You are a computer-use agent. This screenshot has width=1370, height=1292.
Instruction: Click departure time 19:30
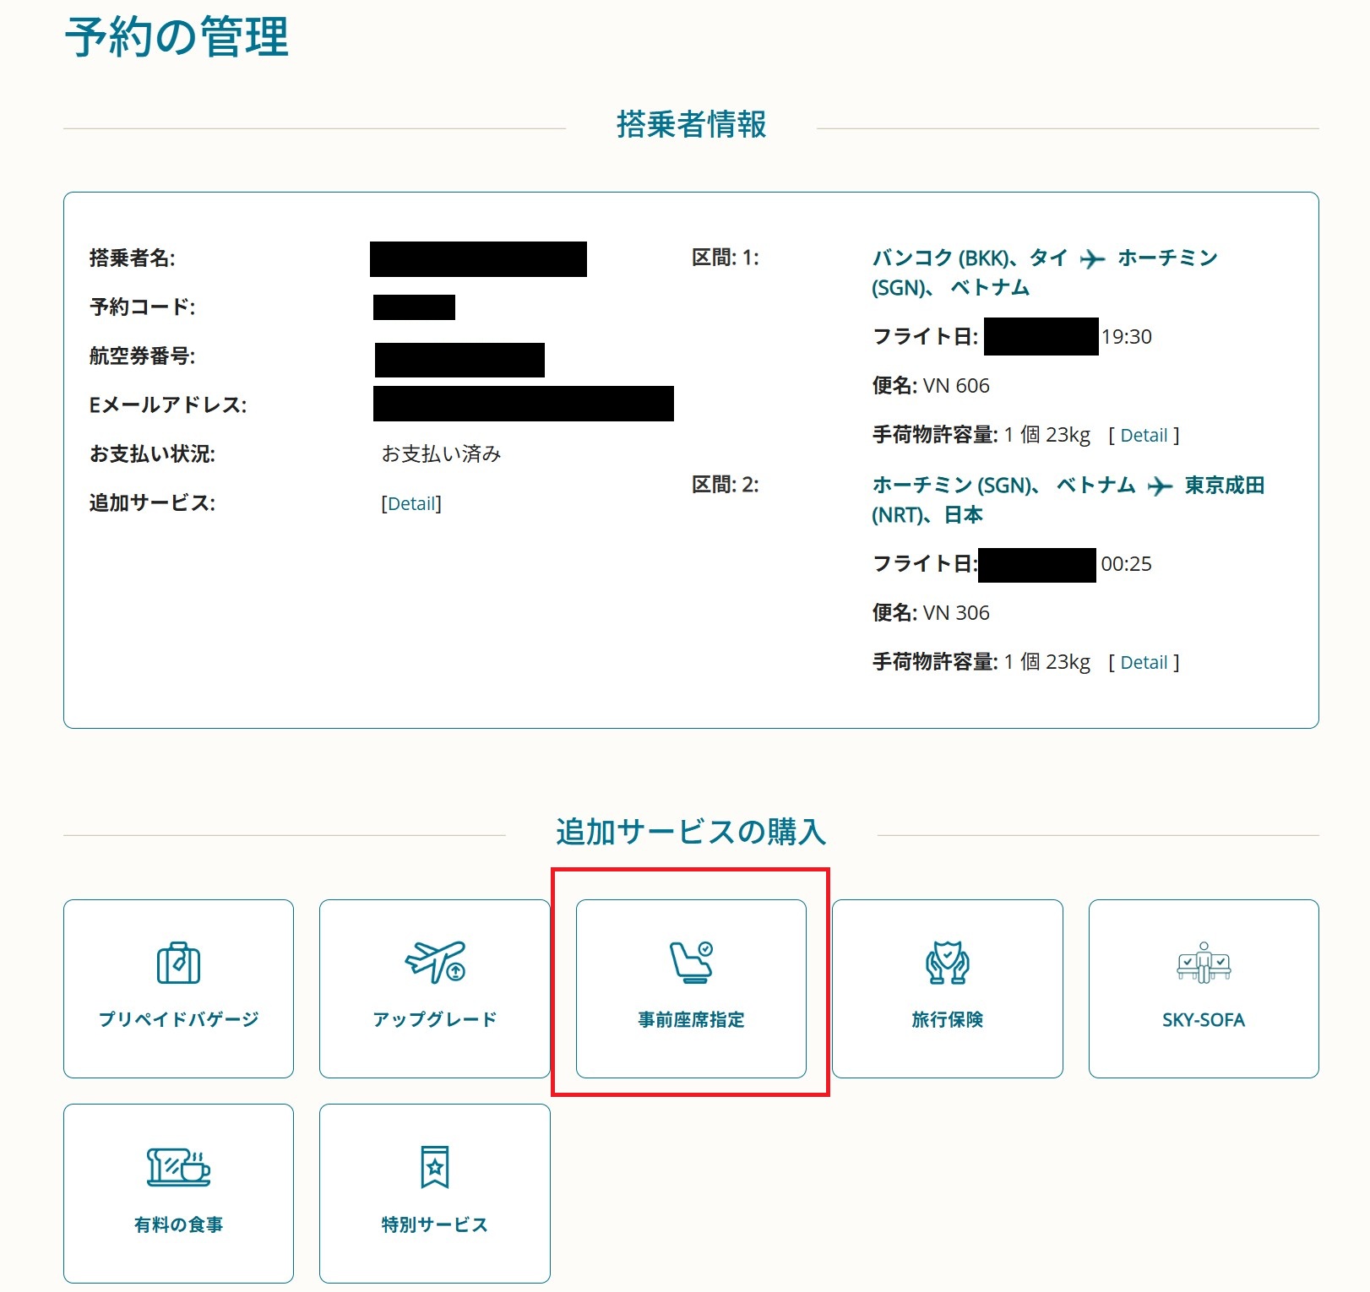point(1126,337)
